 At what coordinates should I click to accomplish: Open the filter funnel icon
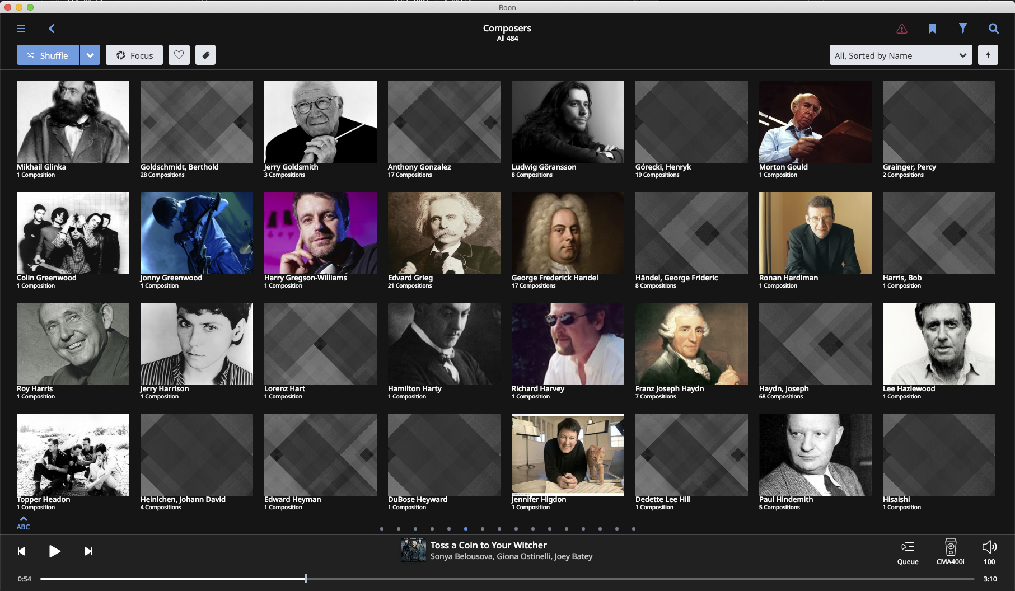coord(962,28)
